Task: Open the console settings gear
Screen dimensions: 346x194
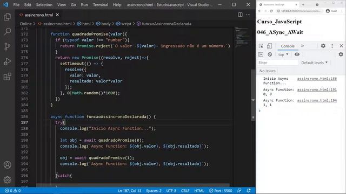Action: click(x=341, y=54)
